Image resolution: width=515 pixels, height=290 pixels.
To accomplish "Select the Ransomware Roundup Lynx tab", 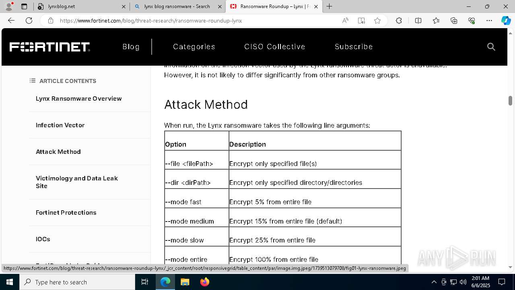I will [274, 6].
